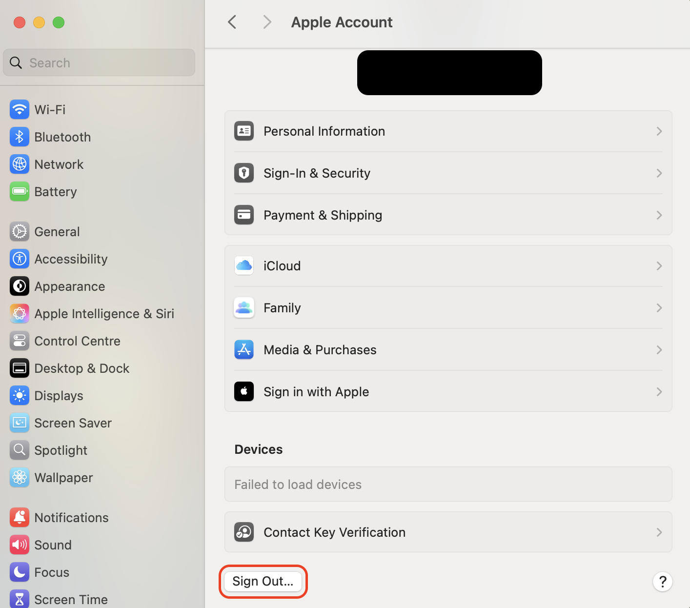Click the Control Centre icon
Image resolution: width=690 pixels, height=608 pixels.
coord(20,341)
